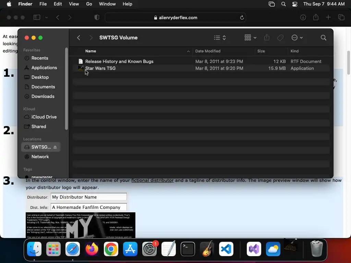Open Google Chrome from the Dock
Screen dimensions: 351x263
click(111, 249)
